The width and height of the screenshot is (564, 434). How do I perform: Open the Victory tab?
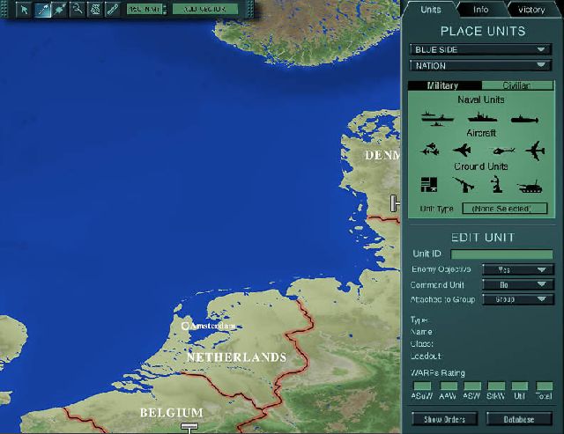(531, 10)
